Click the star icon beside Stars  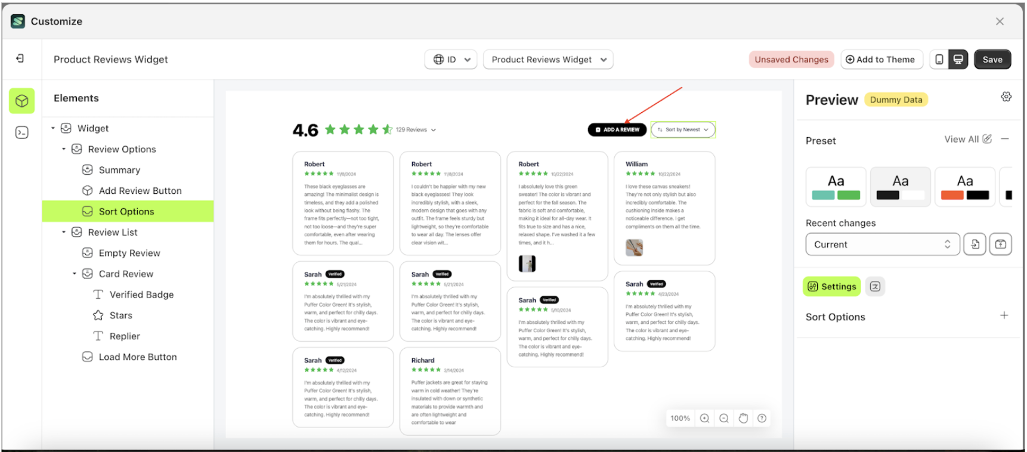pos(98,315)
